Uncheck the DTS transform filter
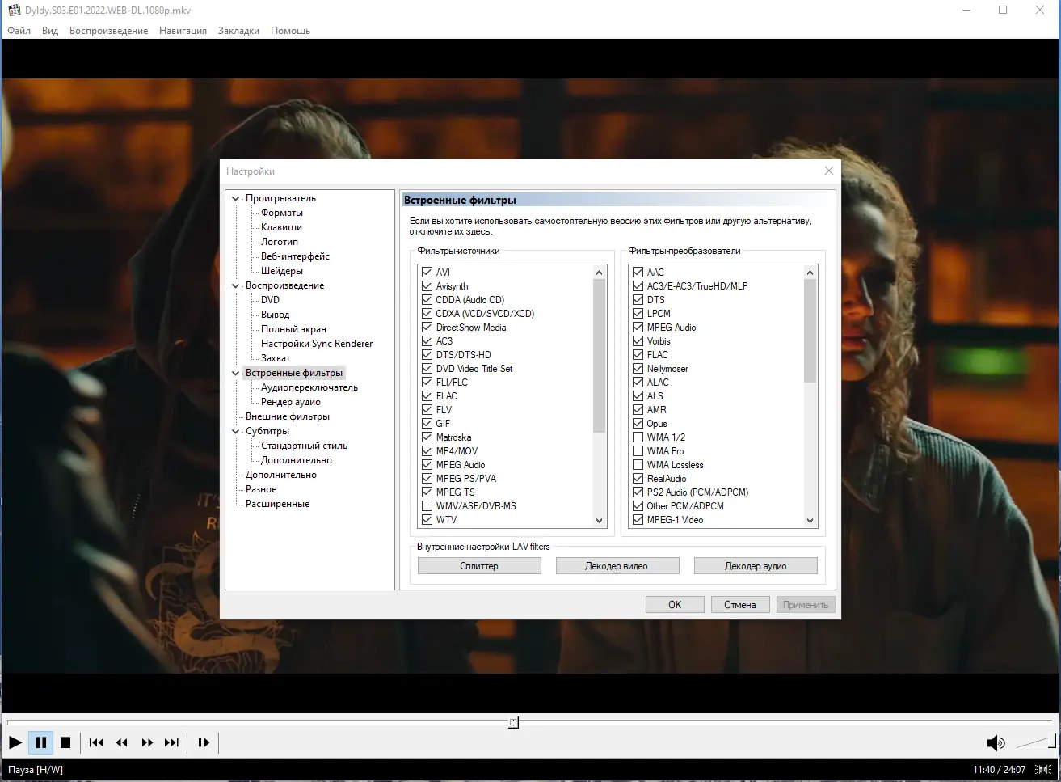 pos(638,300)
